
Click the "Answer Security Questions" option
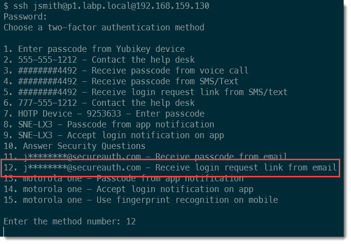[x=75, y=146]
